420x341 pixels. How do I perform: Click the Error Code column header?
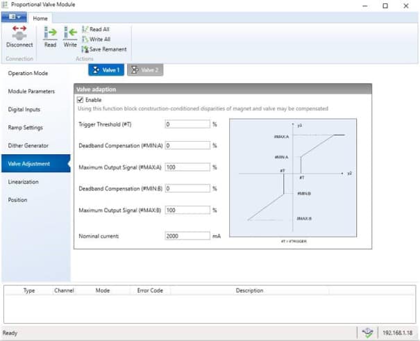(150, 290)
